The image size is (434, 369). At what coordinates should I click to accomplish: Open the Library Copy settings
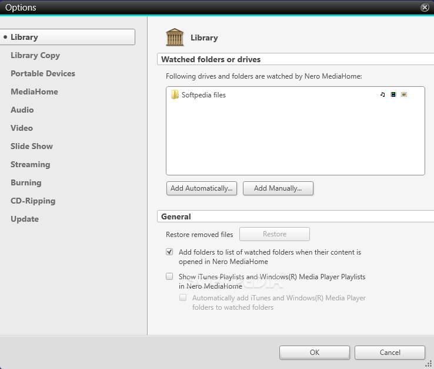(x=35, y=55)
